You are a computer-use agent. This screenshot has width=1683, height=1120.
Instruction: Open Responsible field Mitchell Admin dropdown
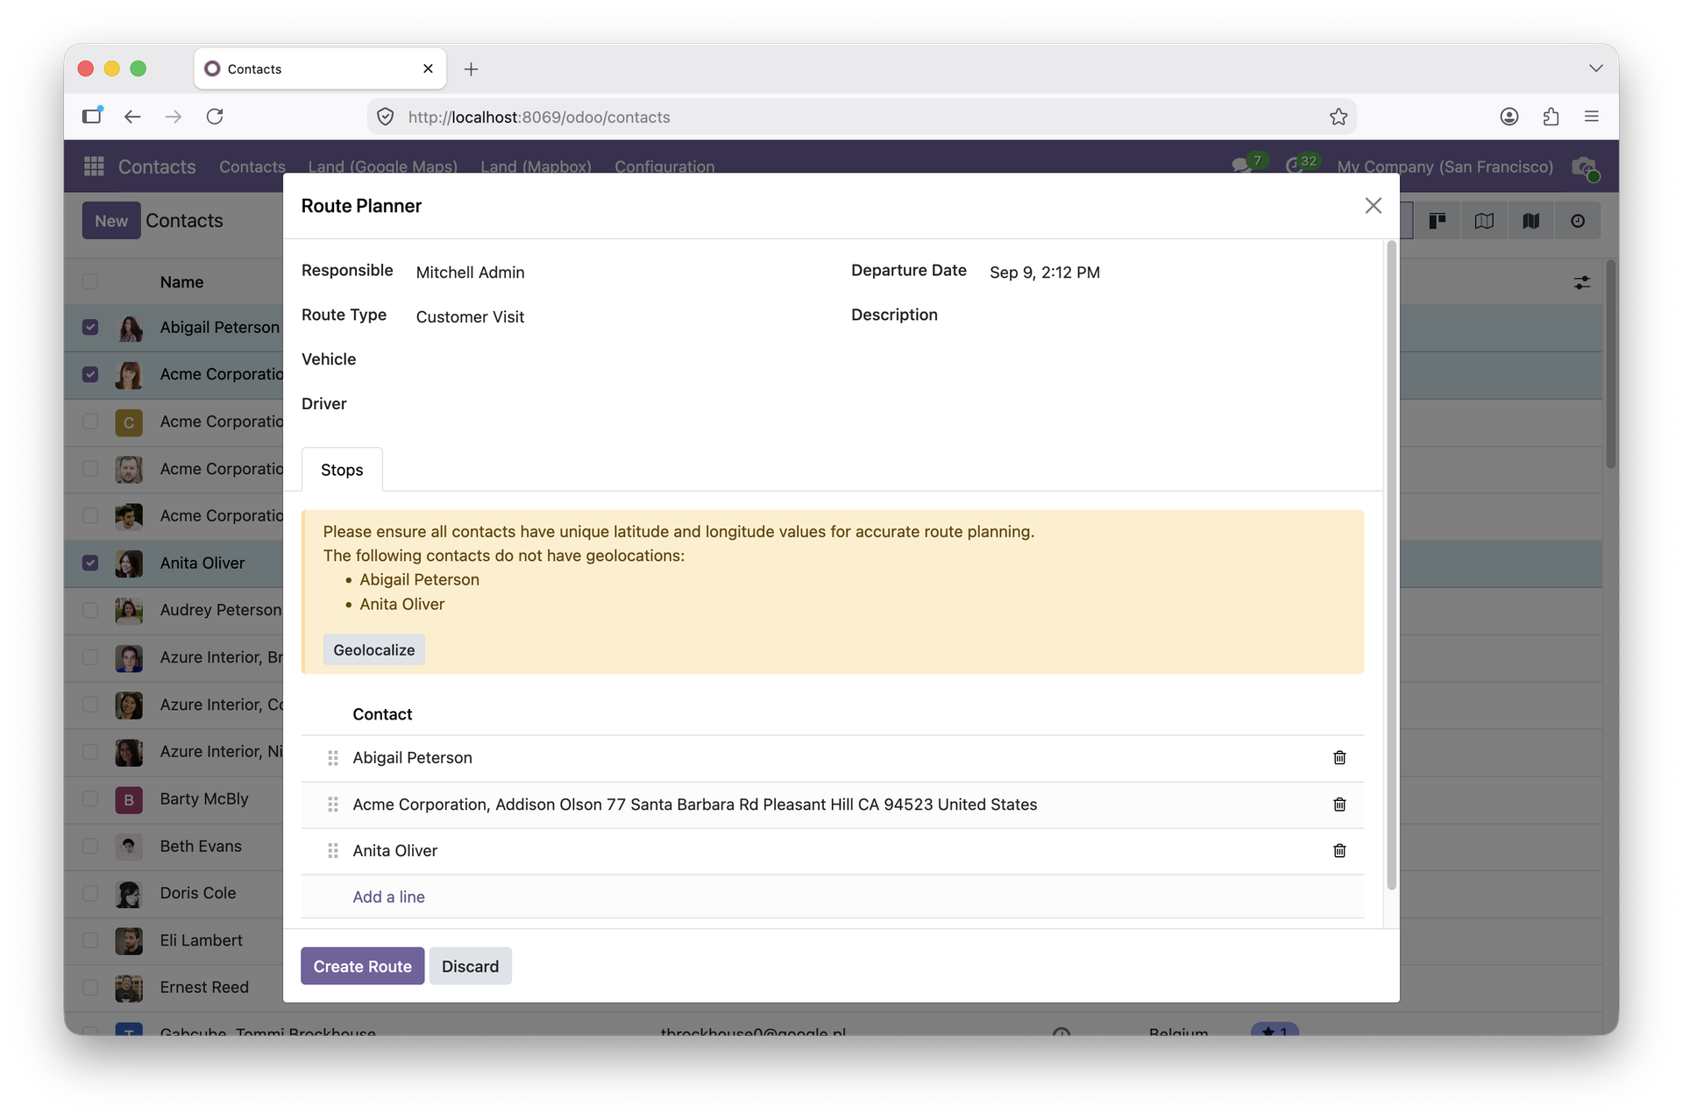[614, 273]
